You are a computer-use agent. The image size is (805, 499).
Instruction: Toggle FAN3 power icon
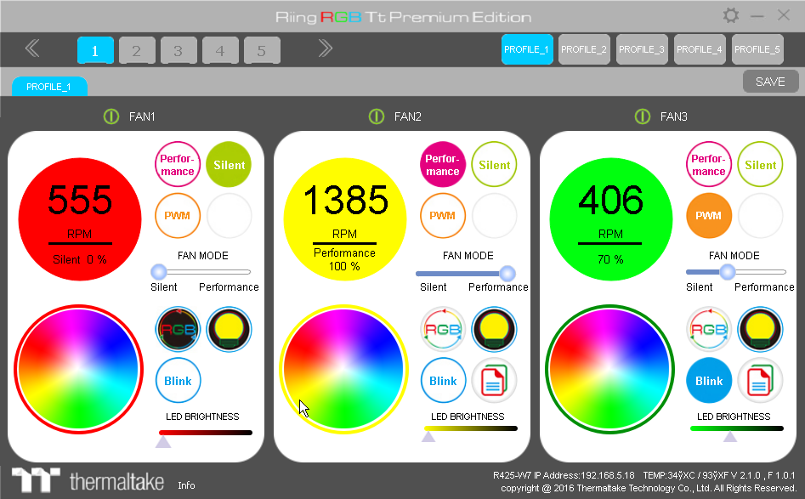643,116
